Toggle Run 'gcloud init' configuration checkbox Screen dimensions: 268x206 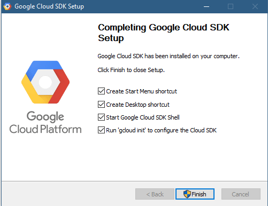pyautogui.click(x=101, y=130)
